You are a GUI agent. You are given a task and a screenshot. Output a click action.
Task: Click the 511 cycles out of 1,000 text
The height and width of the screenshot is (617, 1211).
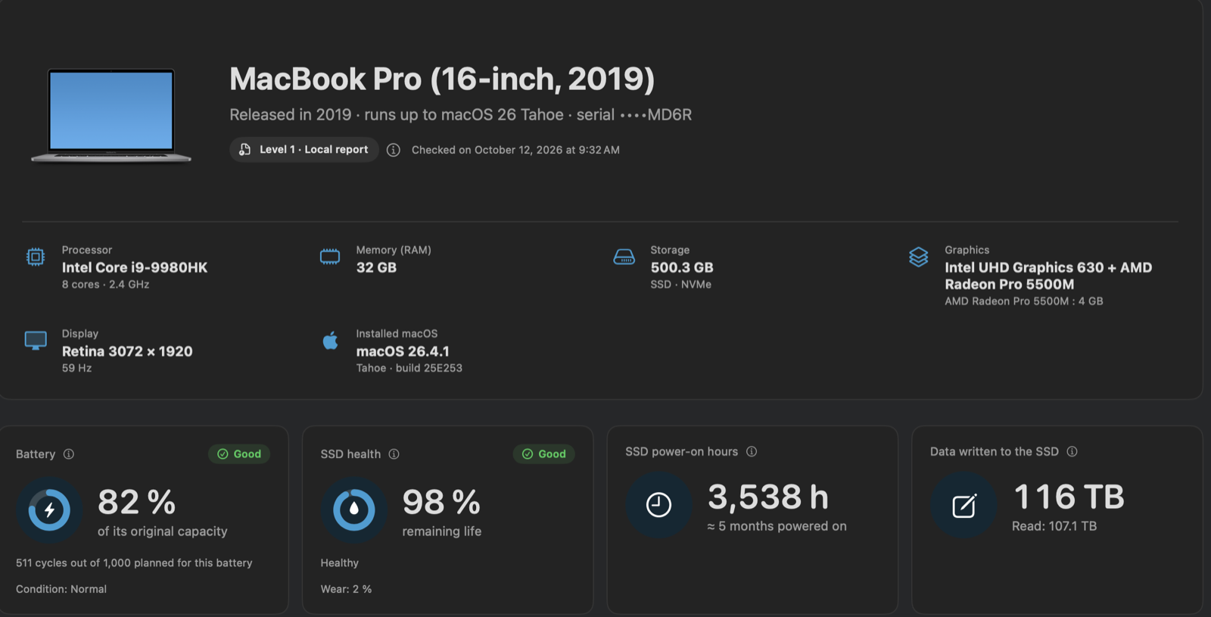(x=134, y=562)
